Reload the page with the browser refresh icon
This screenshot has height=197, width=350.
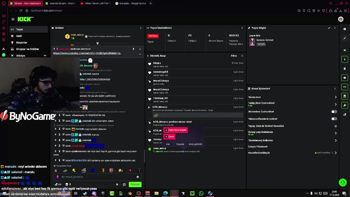(x=21, y=11)
